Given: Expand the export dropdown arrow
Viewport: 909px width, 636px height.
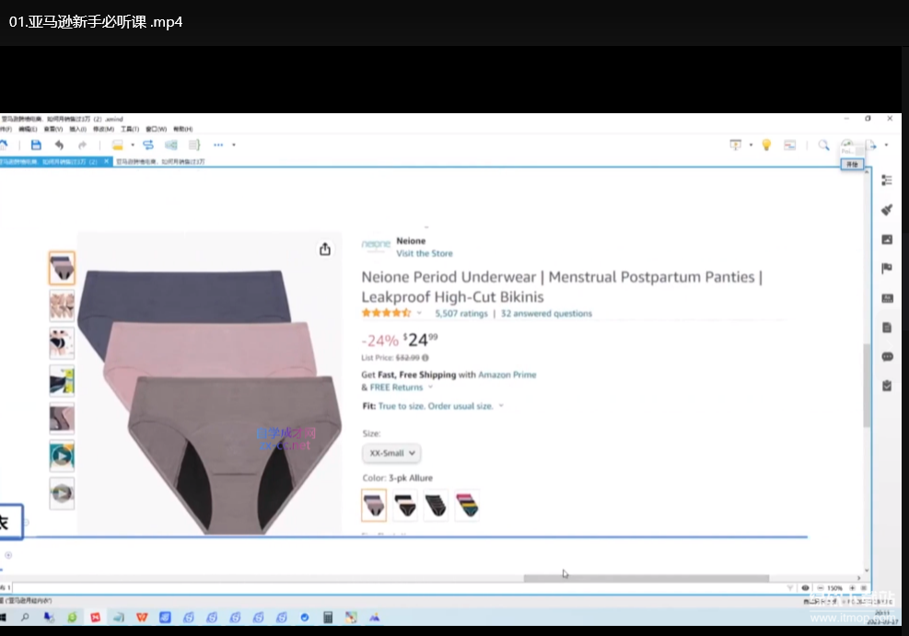Looking at the screenshot, I should (886, 145).
